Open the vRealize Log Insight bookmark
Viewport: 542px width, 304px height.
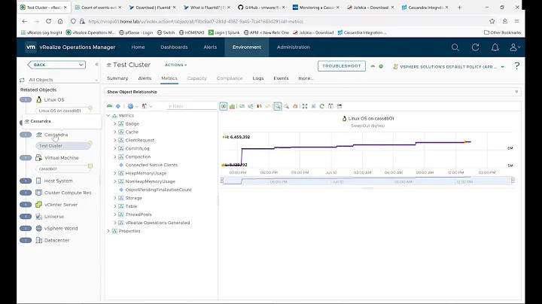pos(41,32)
